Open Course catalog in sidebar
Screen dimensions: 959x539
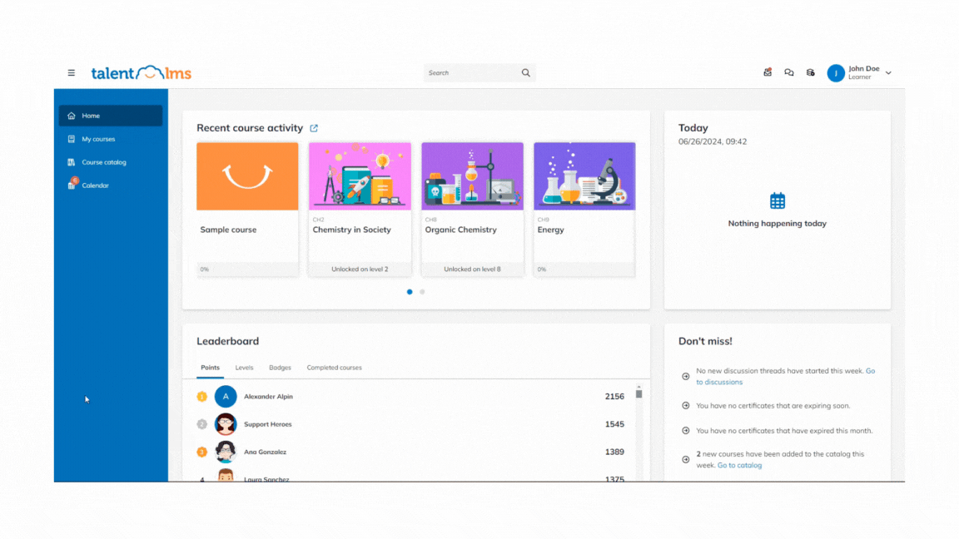[103, 162]
